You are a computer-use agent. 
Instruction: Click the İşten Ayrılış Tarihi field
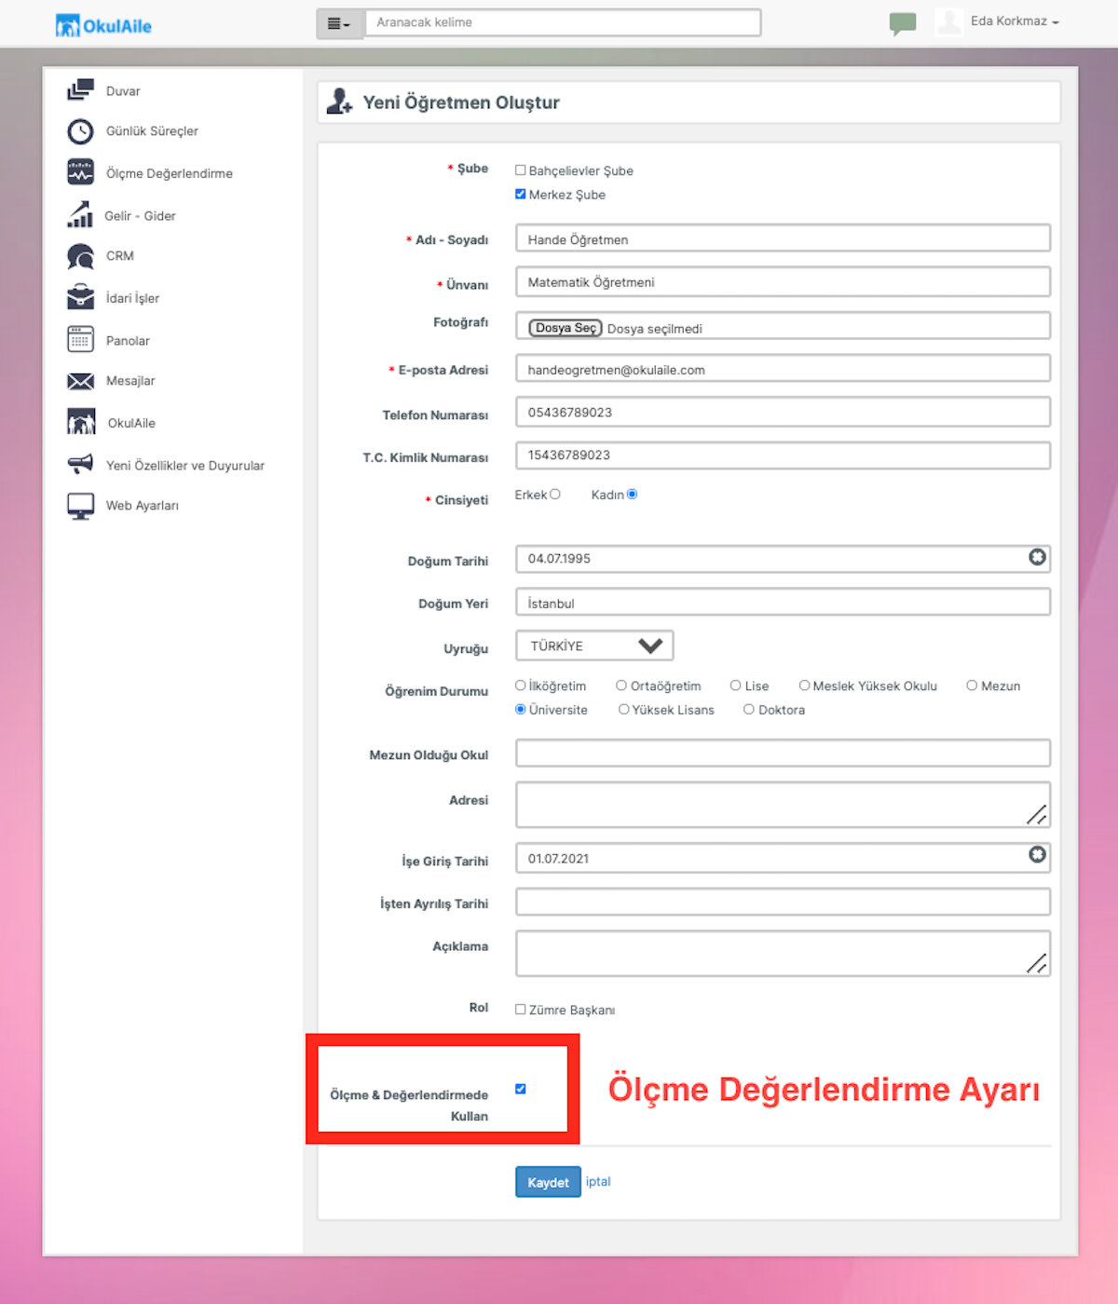pyautogui.click(x=783, y=902)
